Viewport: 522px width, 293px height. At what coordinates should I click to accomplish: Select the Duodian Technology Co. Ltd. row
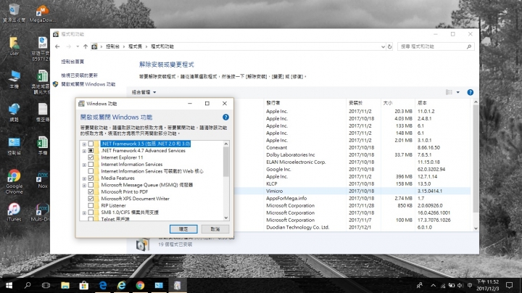click(352, 228)
